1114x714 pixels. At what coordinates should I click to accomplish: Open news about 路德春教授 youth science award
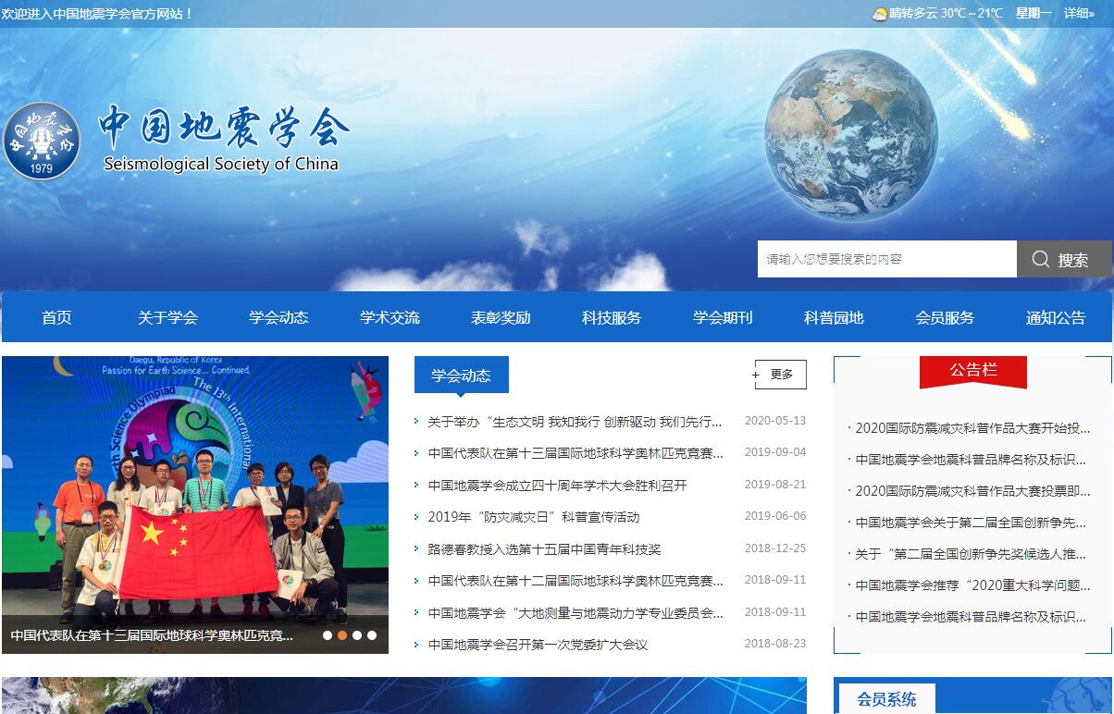click(x=544, y=549)
